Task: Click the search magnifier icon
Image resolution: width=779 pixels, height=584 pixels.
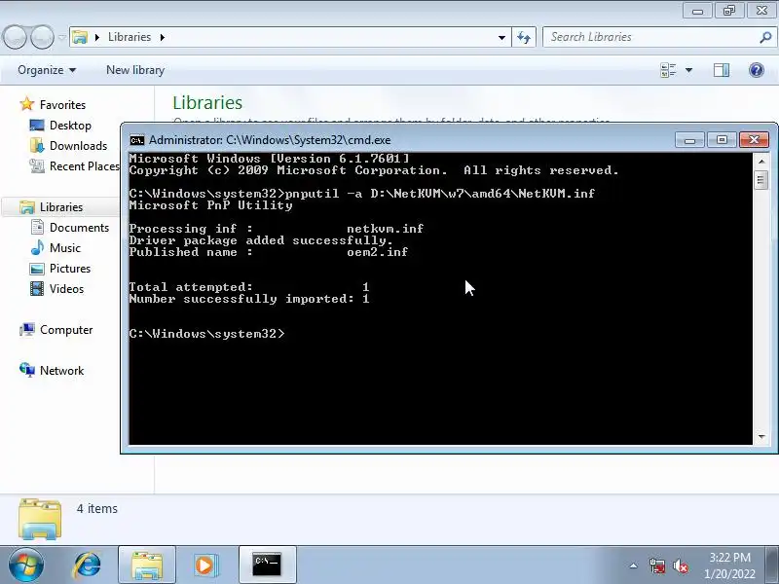Action: pos(765,37)
